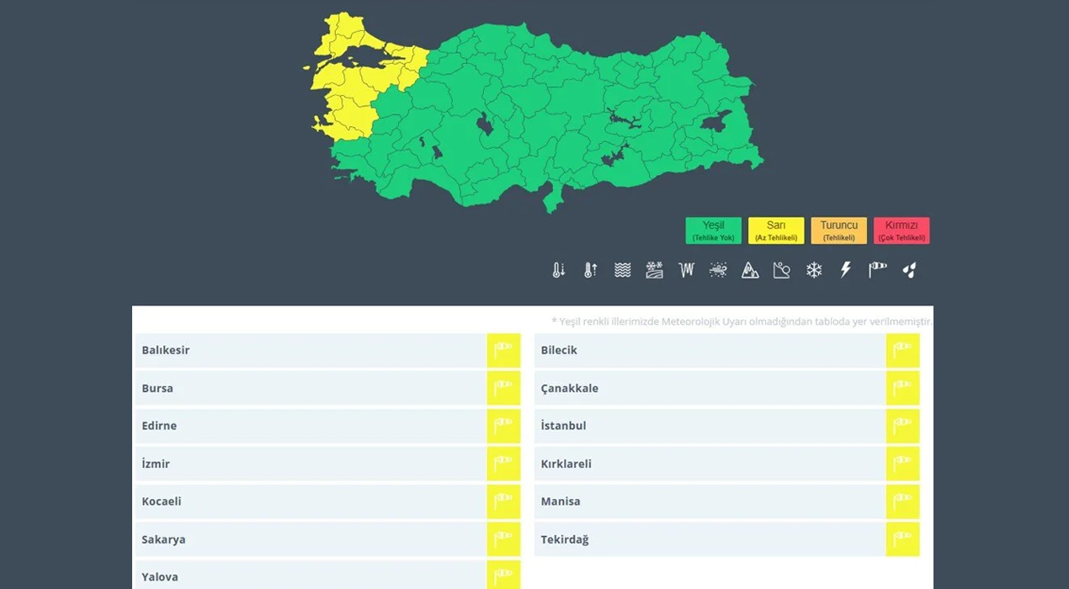1069x589 pixels.
Task: Click the lightning bolt thunderstorm icon
Action: [846, 270]
